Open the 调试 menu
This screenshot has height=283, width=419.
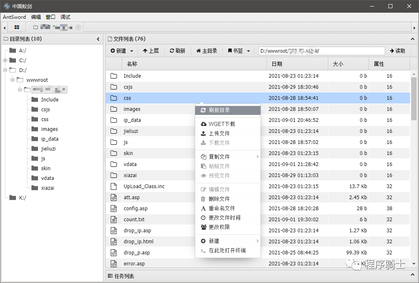coord(65,17)
